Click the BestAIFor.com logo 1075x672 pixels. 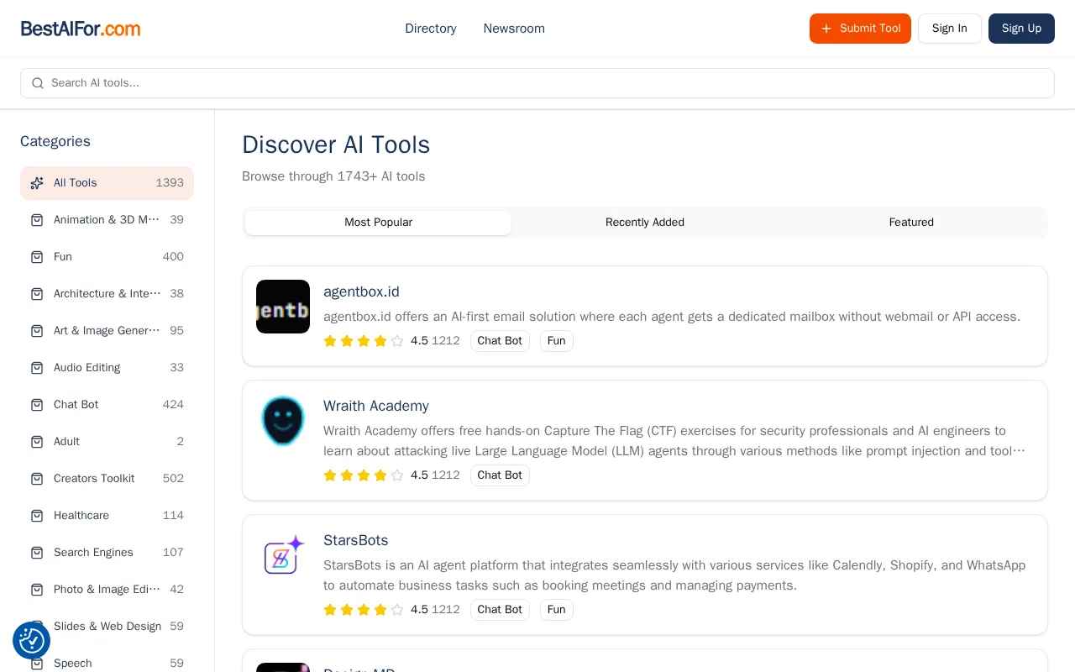(81, 29)
